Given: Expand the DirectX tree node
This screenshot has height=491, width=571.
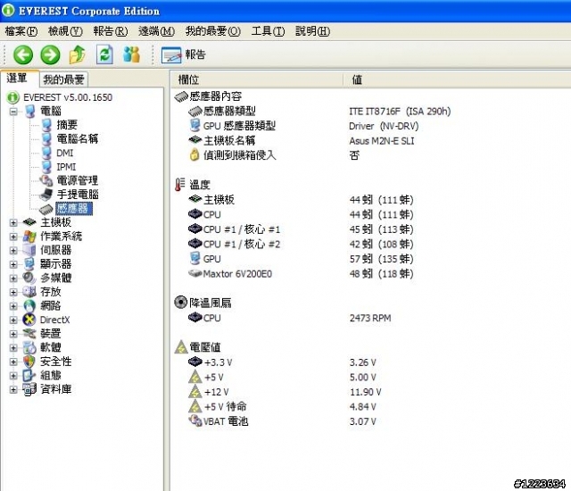Looking at the screenshot, I should pos(13,320).
